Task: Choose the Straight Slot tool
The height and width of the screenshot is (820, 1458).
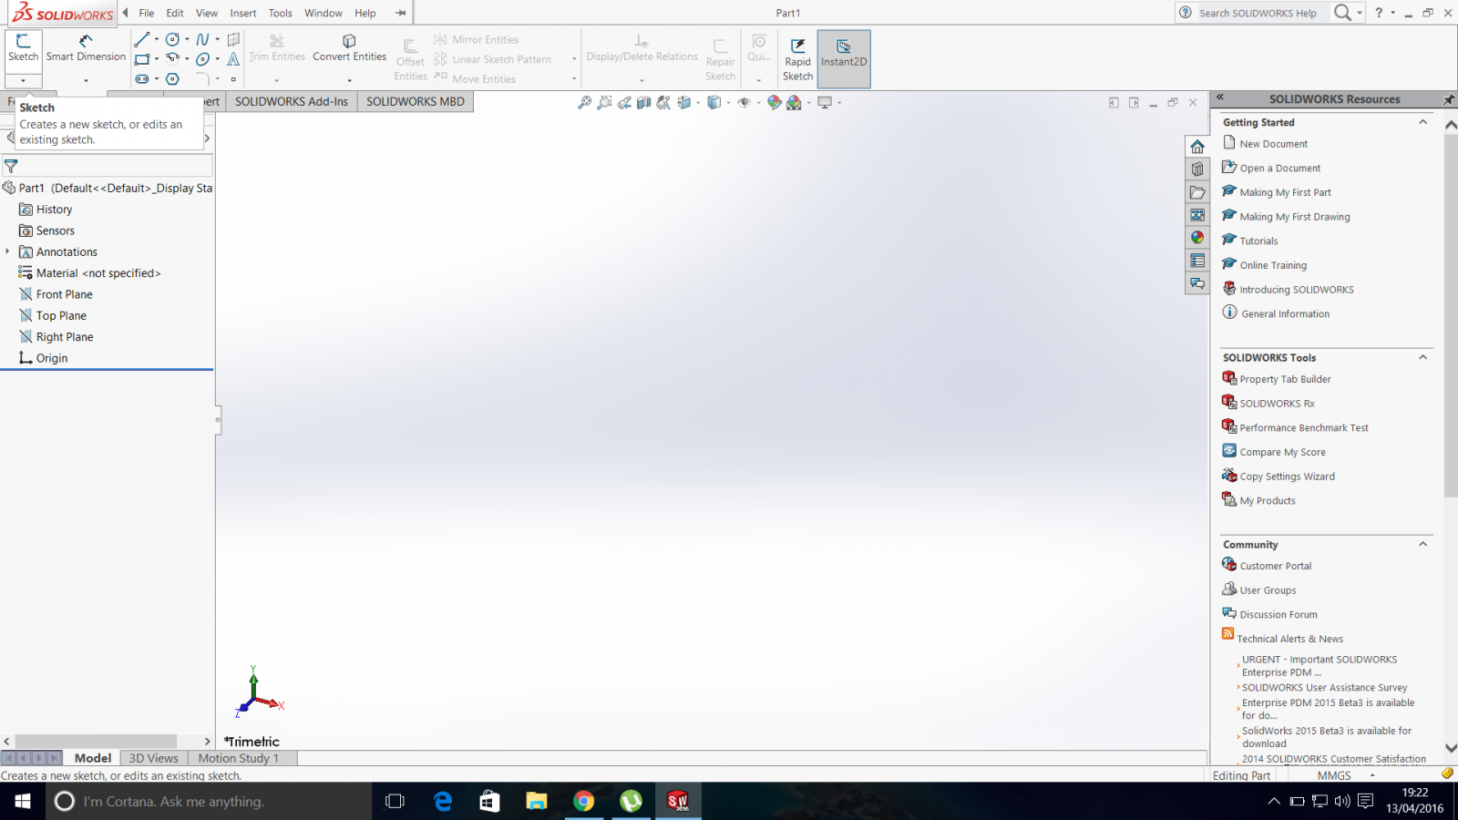Action: coord(141,79)
